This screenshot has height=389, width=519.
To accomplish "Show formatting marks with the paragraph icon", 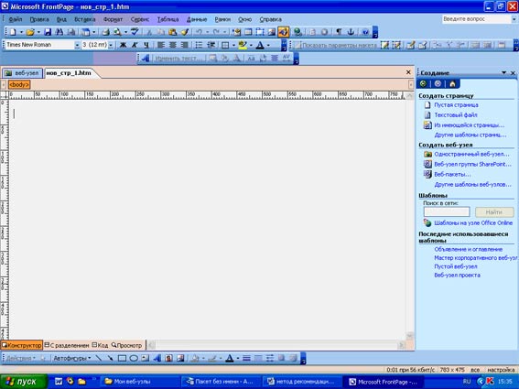I will click(x=339, y=32).
